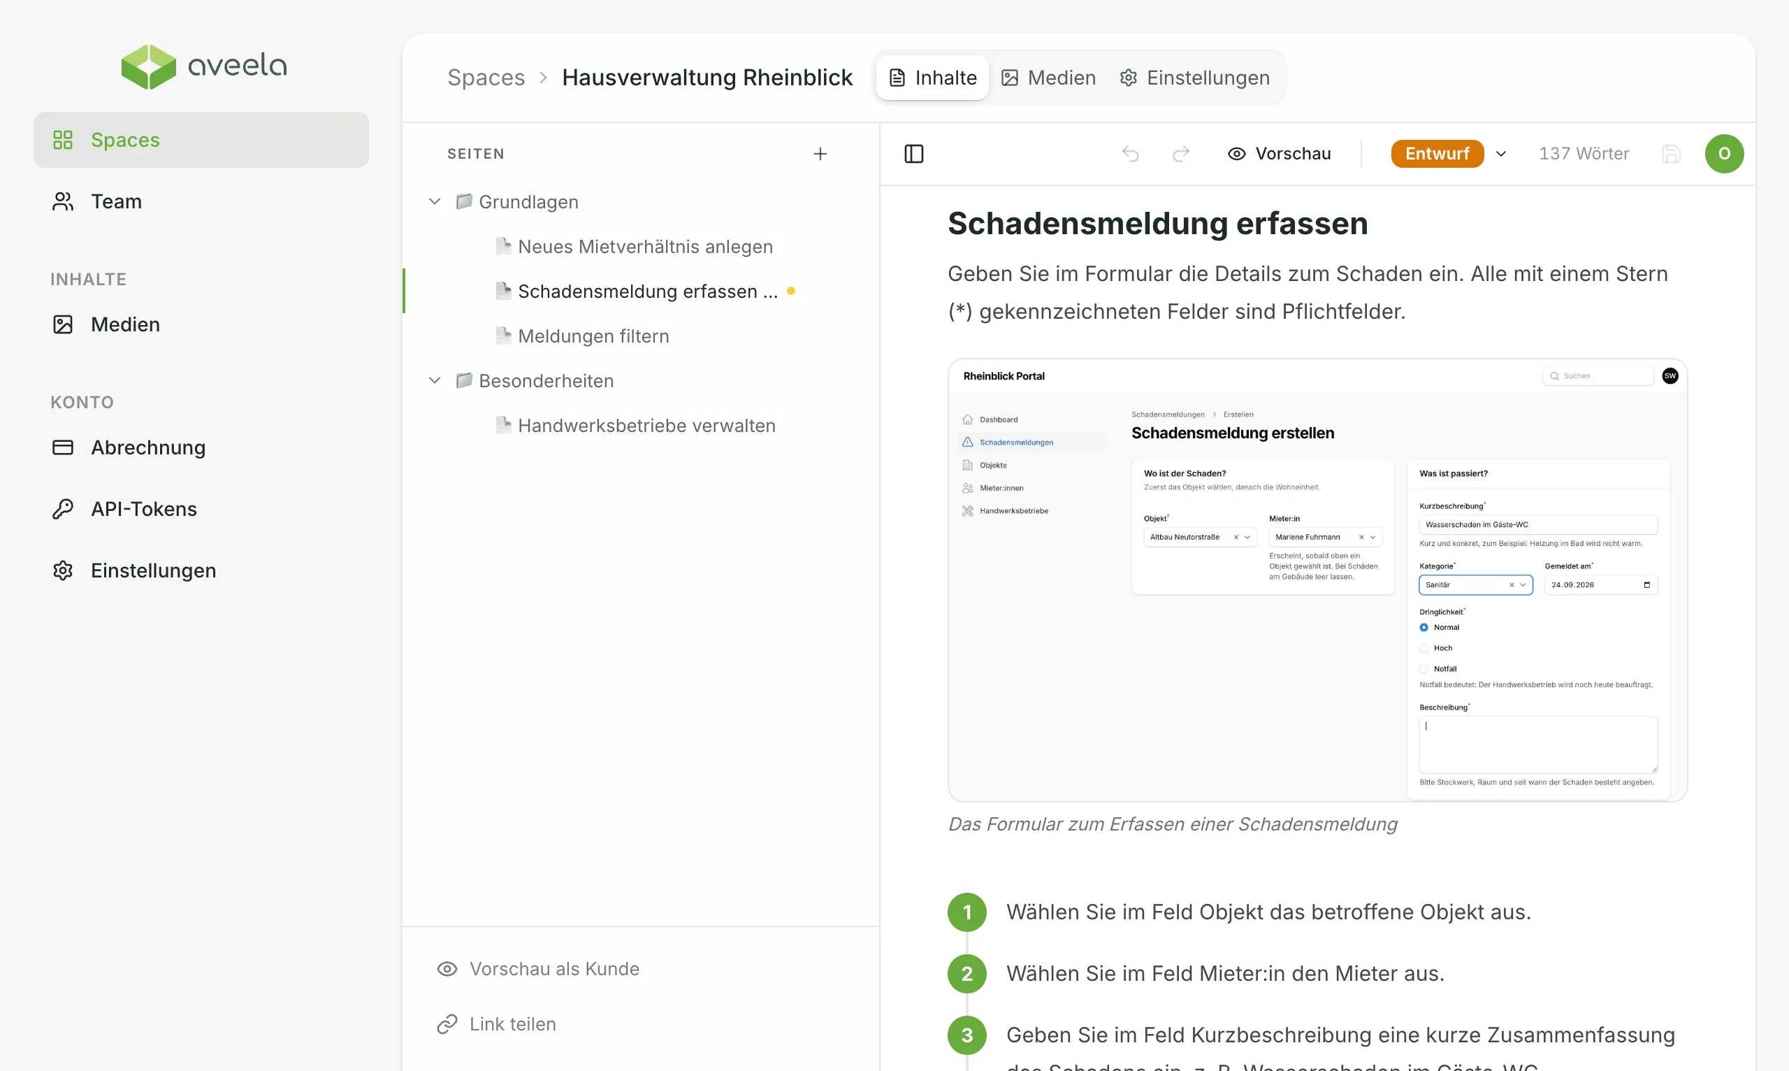Image resolution: width=1789 pixels, height=1071 pixels.
Task: Switch to the Einstellungen tab in the header
Action: point(1194,77)
